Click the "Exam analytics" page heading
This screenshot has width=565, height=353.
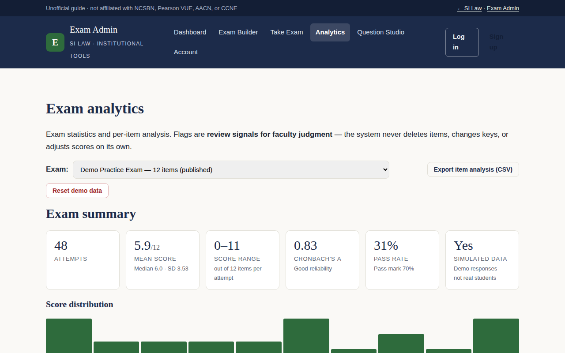(95, 109)
